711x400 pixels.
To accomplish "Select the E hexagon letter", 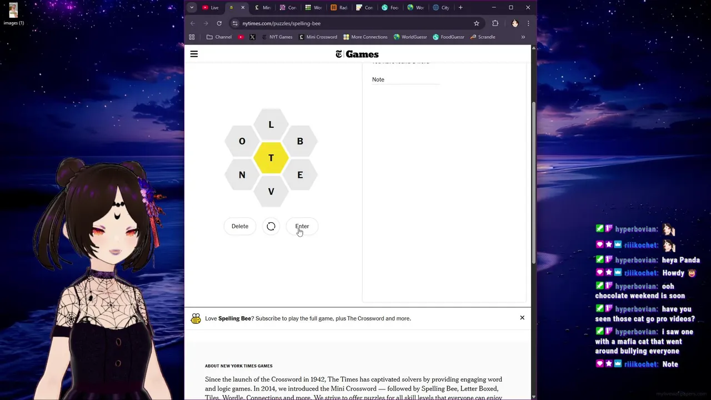I will pos(300,175).
